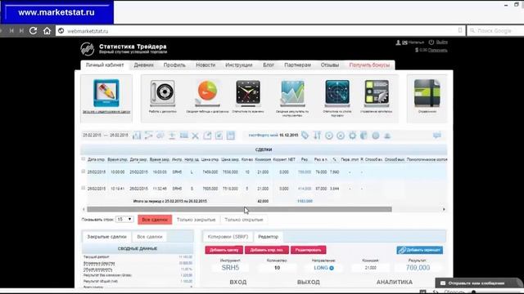This screenshot has width=524, height=294.
Task: Open the Личный кабинет tab
Action: tap(105, 65)
